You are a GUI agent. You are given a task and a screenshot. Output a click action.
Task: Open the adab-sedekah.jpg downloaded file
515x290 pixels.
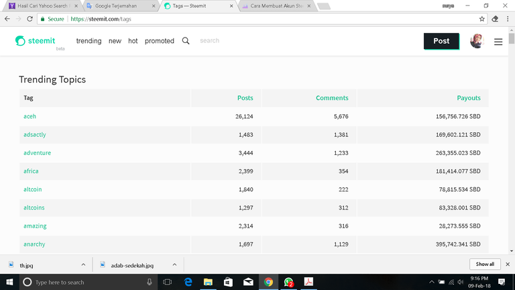click(132, 265)
